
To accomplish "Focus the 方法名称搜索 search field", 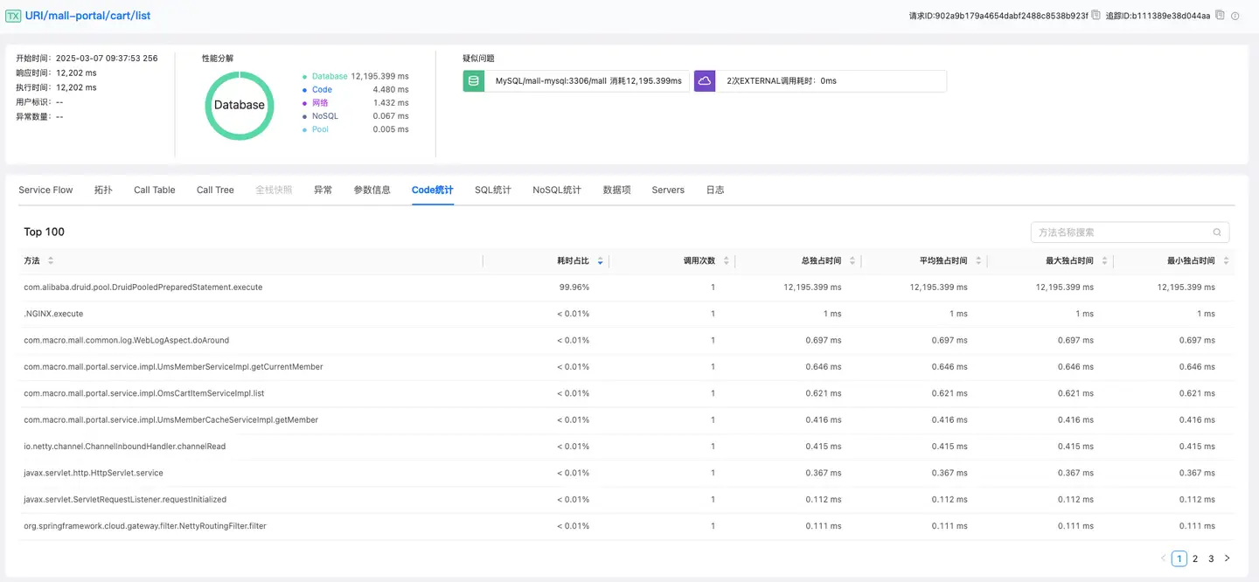I will (x=1121, y=232).
